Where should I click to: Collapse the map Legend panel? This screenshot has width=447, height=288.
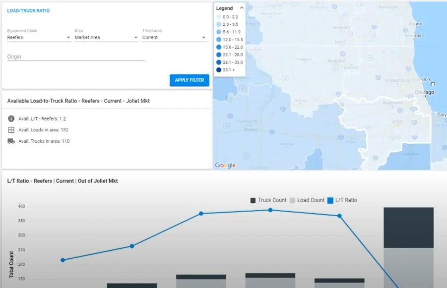[x=243, y=8]
